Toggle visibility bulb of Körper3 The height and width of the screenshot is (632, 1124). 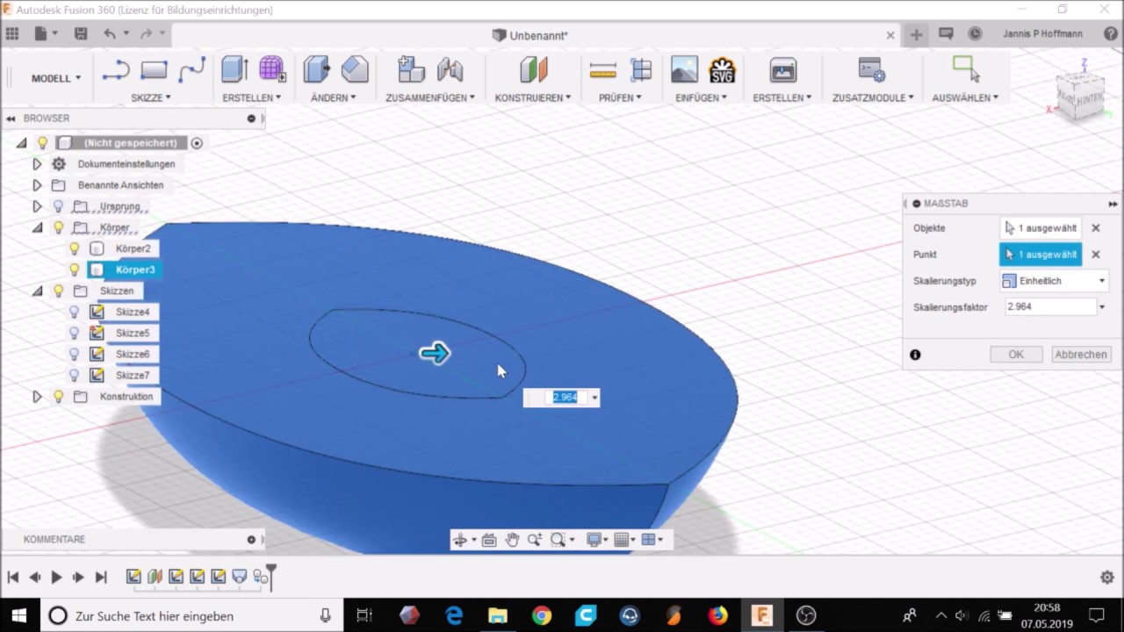pyautogui.click(x=75, y=269)
